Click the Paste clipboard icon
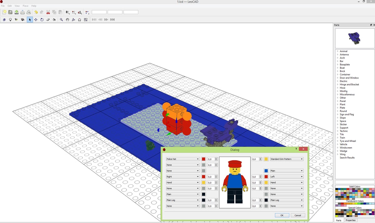375x223 pixels. click(60, 12)
